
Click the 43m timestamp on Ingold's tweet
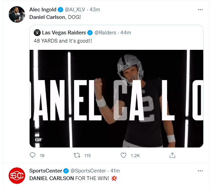pos(95,10)
